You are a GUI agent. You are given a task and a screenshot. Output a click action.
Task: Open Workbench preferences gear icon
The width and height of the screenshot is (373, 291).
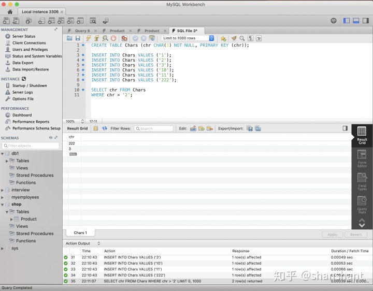click(x=334, y=21)
